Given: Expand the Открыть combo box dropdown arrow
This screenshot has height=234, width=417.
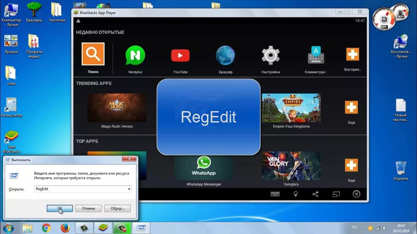Looking at the screenshot, I should (129, 189).
